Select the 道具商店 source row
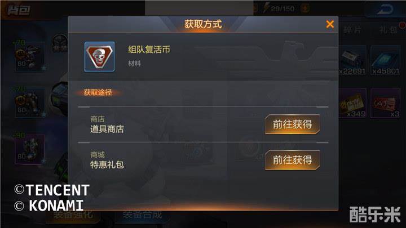The image size is (406, 228). (203, 124)
